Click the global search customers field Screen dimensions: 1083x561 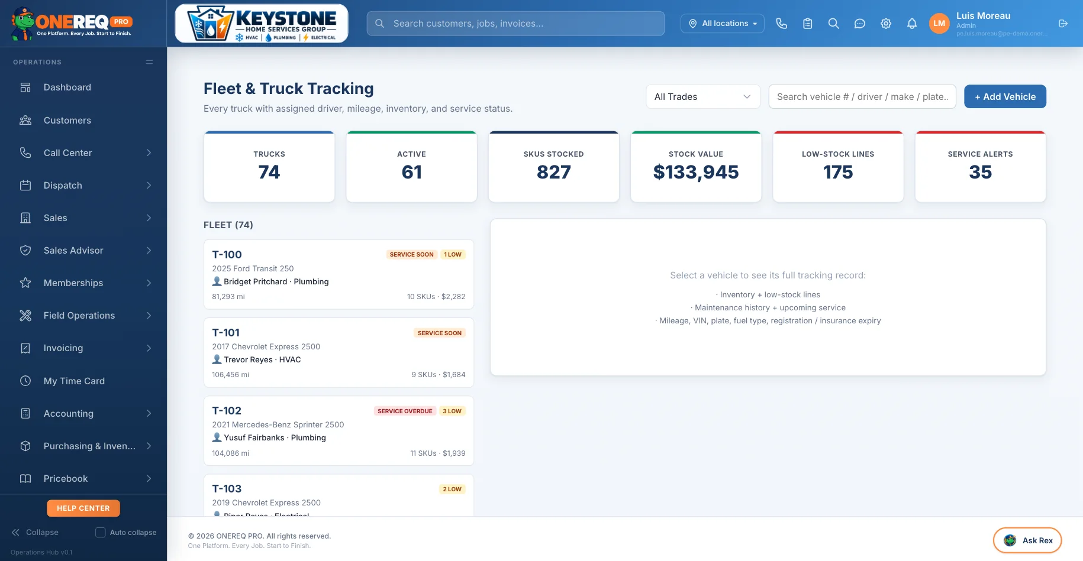(x=515, y=24)
